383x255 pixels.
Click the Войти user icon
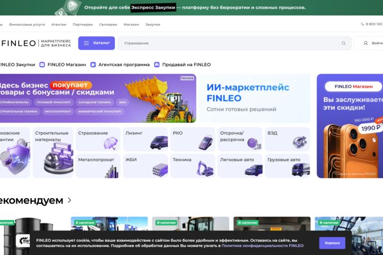tap(365, 43)
